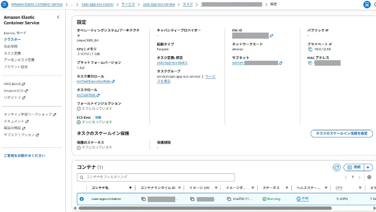Click タスク breadcrumb link
This screenshot has height=212, width=376.
click(x=187, y=4)
